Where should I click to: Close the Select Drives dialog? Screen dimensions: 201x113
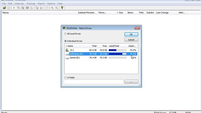click(137, 28)
